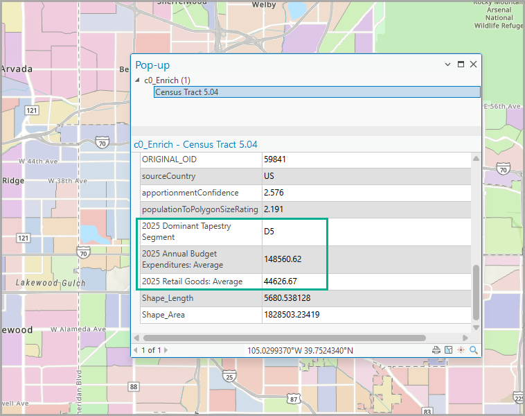Maximize the Pop-up window
The width and height of the screenshot is (525, 416).
(461, 64)
